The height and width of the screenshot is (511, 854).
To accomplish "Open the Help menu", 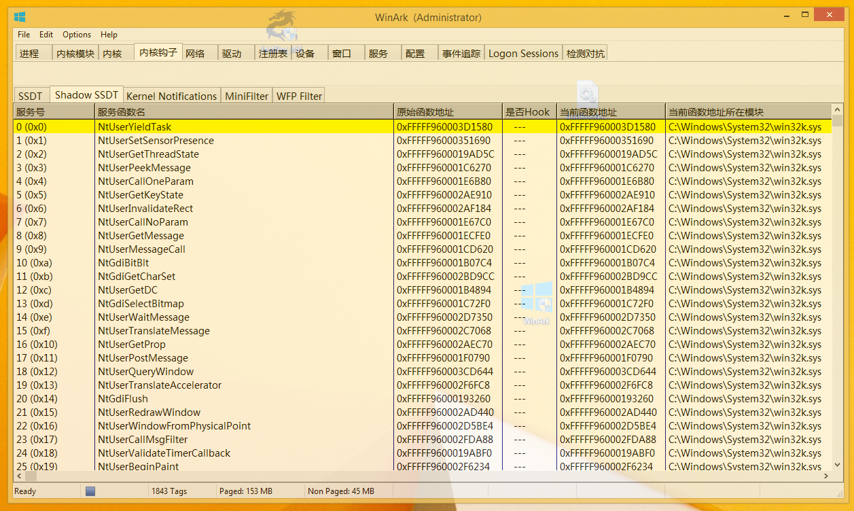I will point(109,35).
